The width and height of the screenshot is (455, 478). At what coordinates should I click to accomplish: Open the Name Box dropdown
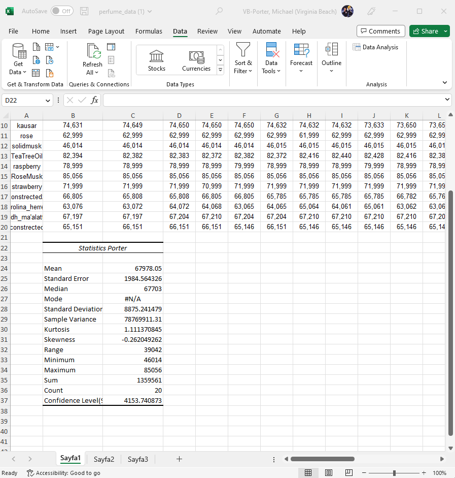[49, 100]
